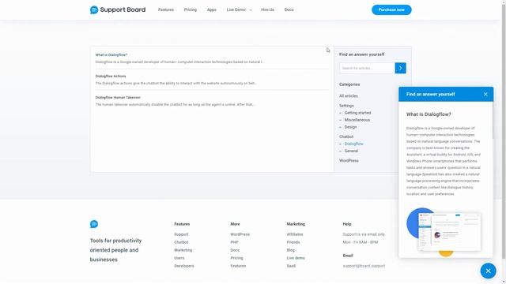
Task: Click the Support Board logo icon in header
Action: [x=94, y=10]
